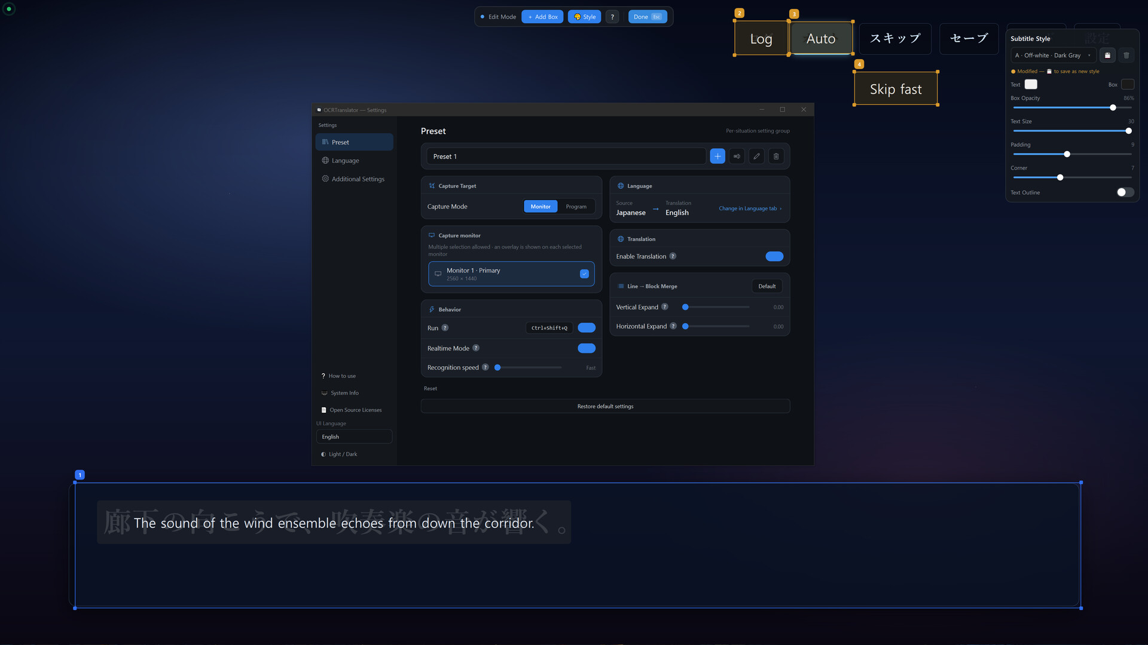Reset Line Block Merge with the Default button
The image size is (1148, 645).
tap(767, 286)
